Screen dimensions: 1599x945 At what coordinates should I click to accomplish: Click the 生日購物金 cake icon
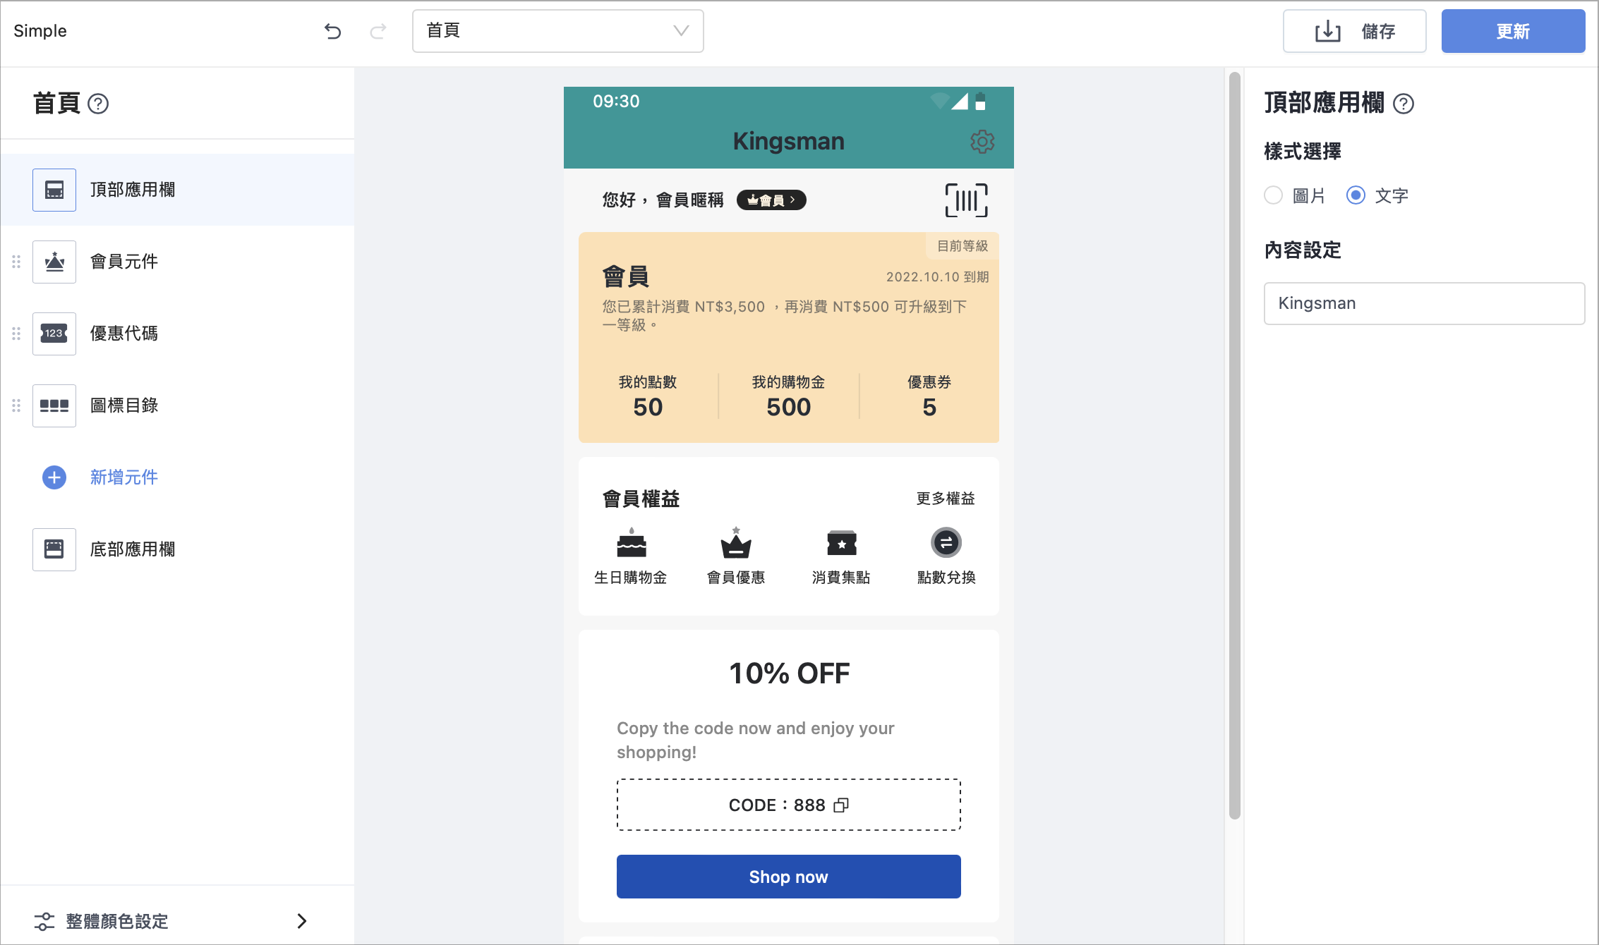[632, 543]
